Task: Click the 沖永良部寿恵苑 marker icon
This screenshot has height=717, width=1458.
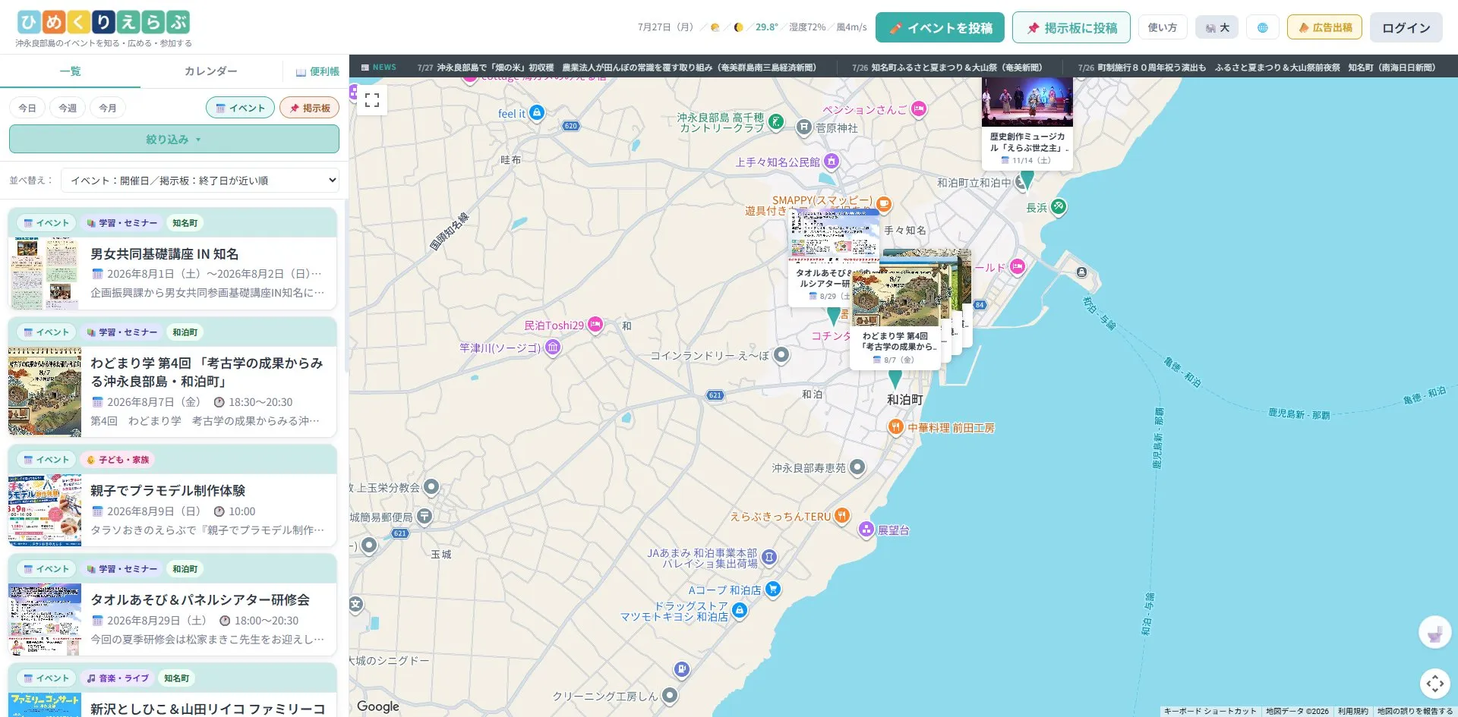Action: [x=857, y=467]
